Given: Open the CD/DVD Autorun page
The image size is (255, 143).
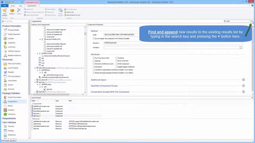Looking at the screenshot, I should coord(12,51).
